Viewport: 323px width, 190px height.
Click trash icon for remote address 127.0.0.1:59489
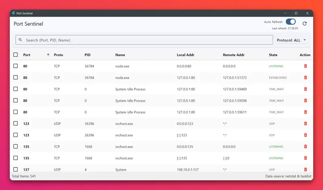point(305,89)
